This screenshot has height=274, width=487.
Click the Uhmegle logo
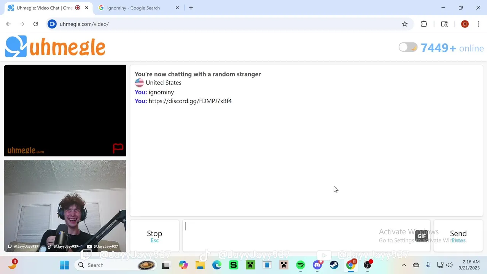(55, 47)
